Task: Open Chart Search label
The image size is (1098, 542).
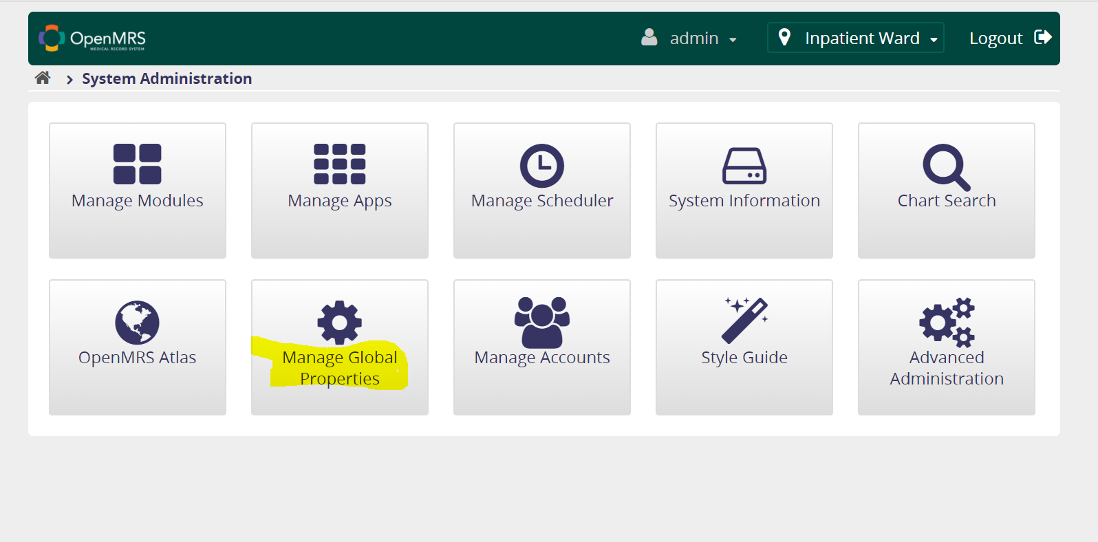Action: (x=947, y=201)
